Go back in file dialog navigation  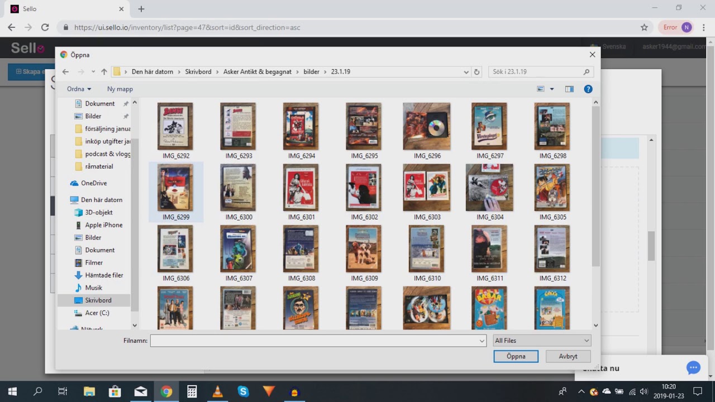(65, 71)
